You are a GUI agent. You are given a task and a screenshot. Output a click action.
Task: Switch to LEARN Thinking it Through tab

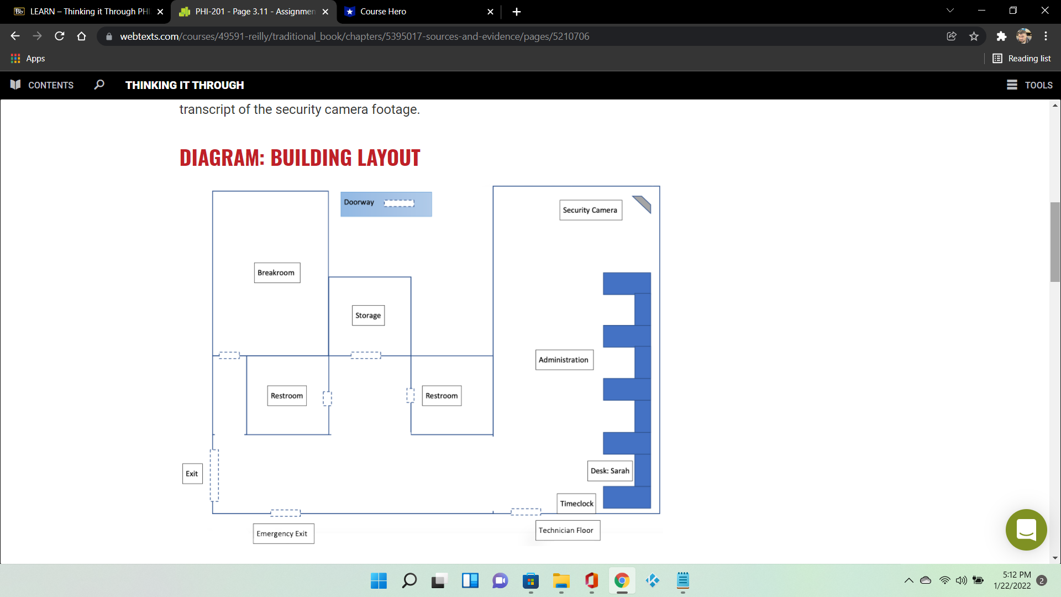pos(88,12)
